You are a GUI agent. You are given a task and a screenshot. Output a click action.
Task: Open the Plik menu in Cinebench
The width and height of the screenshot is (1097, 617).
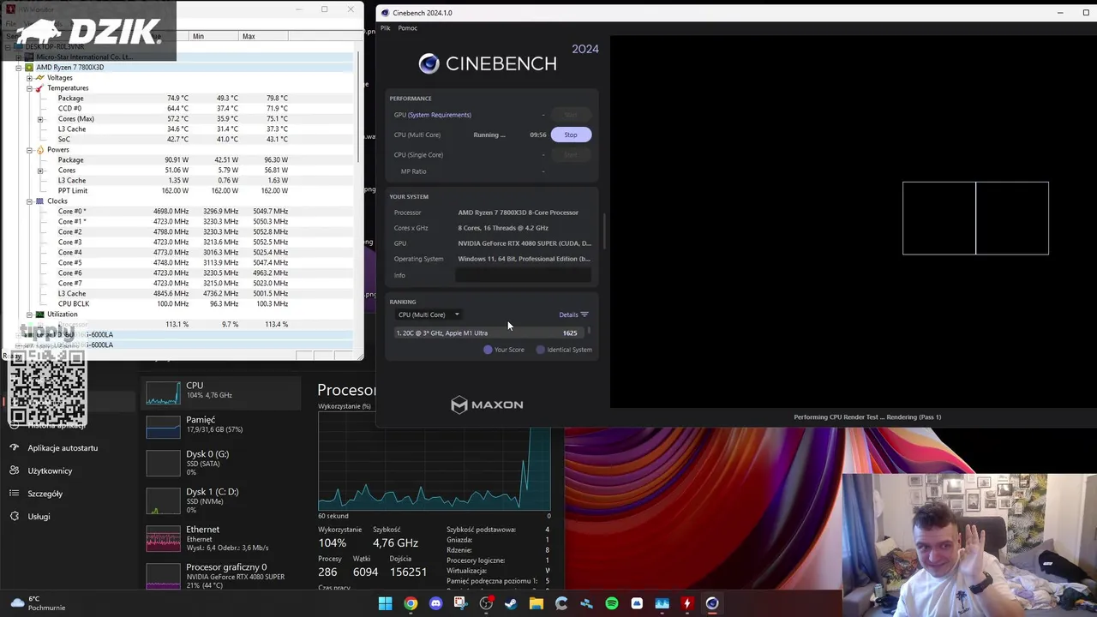tap(386, 28)
